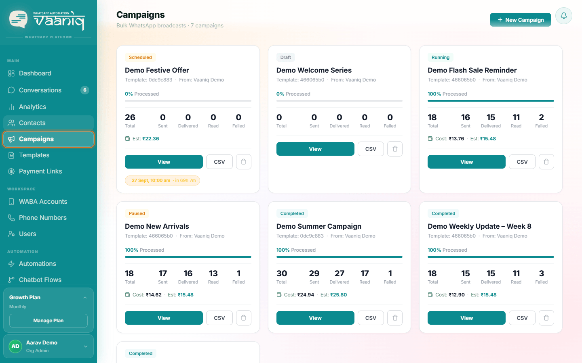Screen dimensions: 582x363
Task: View the Demo Festive Offer campaign
Action: (164, 162)
